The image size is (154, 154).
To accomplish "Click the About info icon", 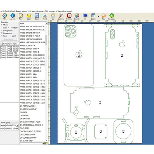I will click(13, 16).
